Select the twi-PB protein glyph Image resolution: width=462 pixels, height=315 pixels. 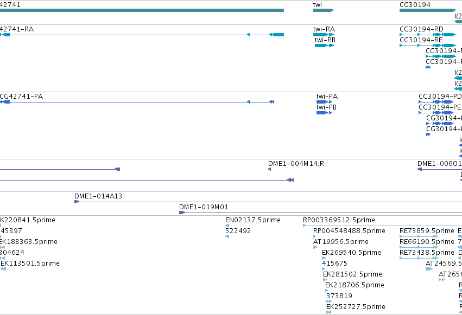tap(324, 113)
